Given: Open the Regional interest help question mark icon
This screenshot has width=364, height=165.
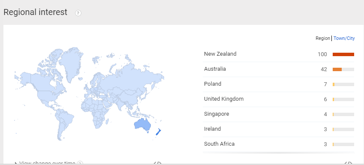Looking at the screenshot, I should pyautogui.click(x=78, y=13).
